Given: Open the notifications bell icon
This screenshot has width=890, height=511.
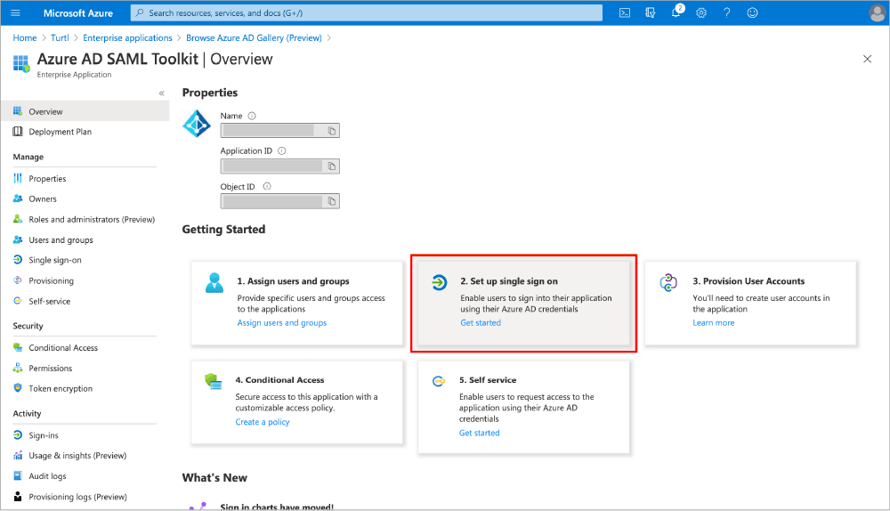Looking at the screenshot, I should (x=676, y=12).
